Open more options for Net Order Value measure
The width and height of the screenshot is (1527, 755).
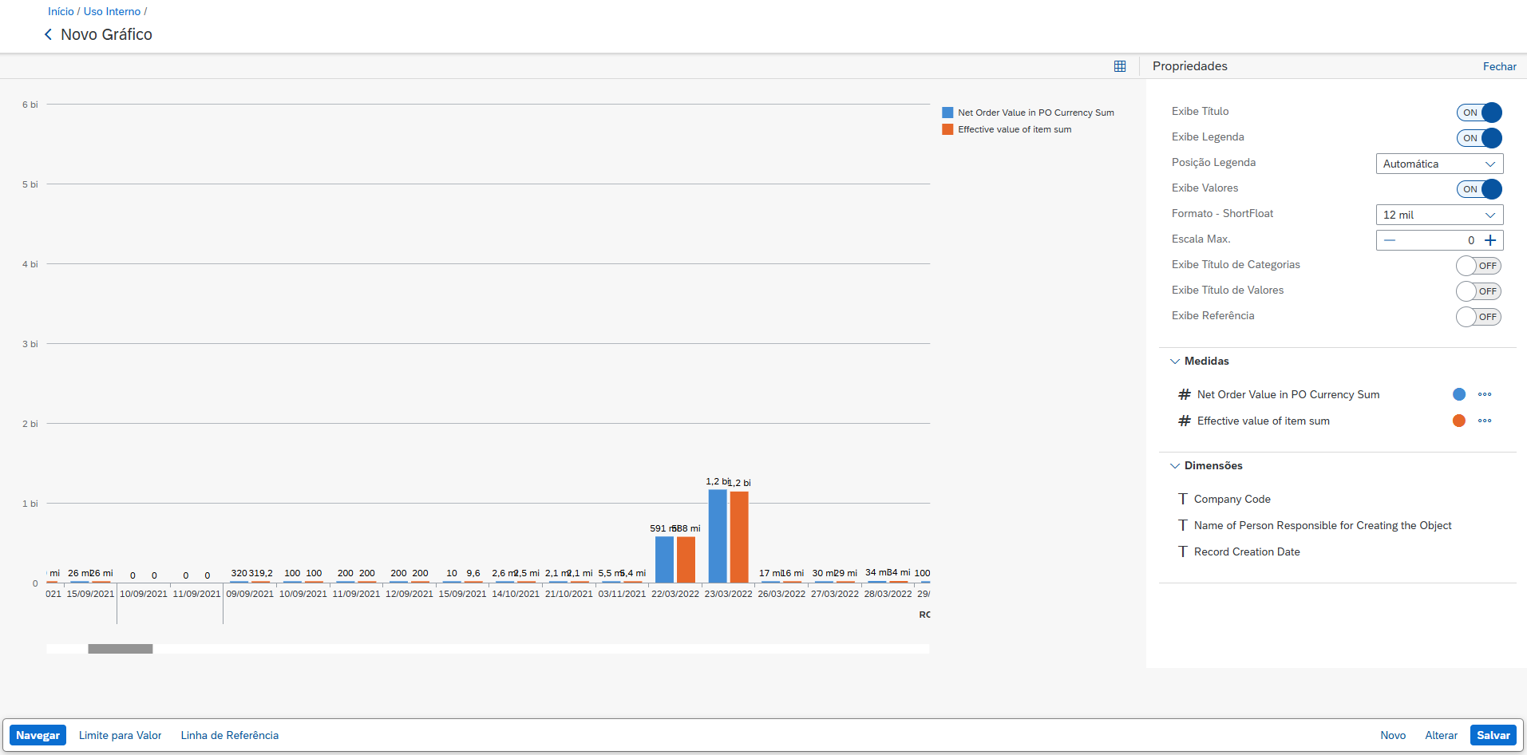[x=1484, y=394]
